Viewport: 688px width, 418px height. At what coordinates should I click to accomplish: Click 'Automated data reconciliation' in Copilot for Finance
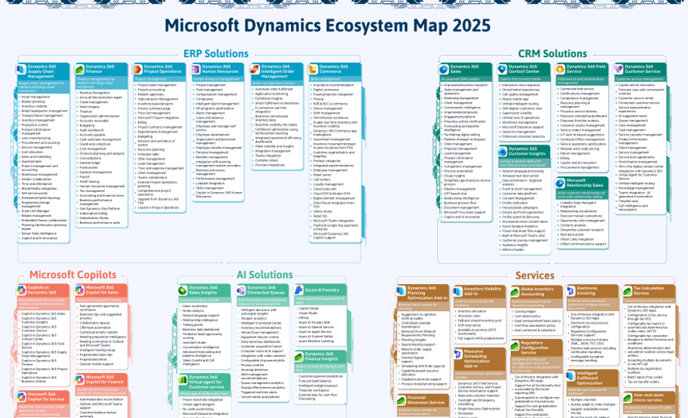pyautogui.click(x=101, y=400)
